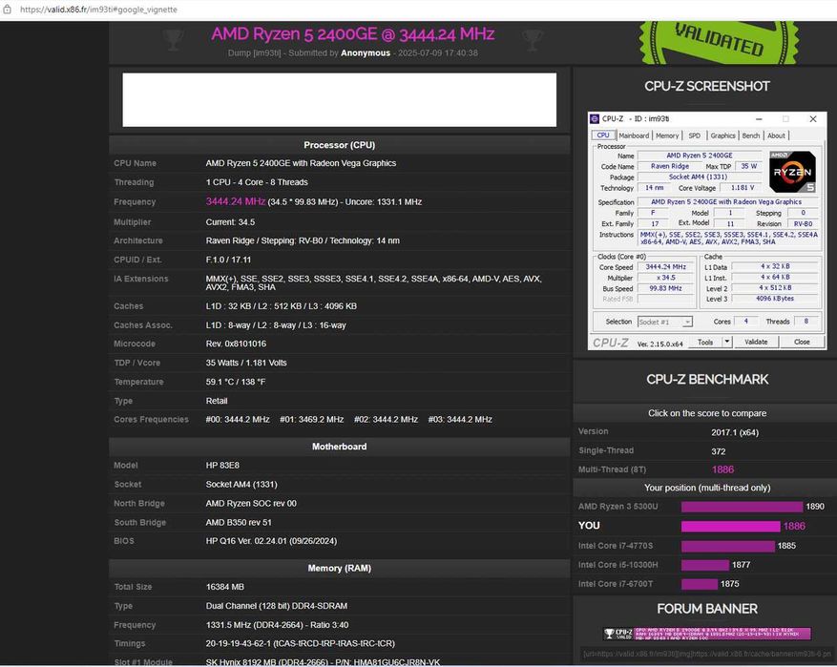Select the SPD tab in CPU-Z screenshot
Image resolution: width=837 pixels, height=667 pixels.
[x=694, y=135]
